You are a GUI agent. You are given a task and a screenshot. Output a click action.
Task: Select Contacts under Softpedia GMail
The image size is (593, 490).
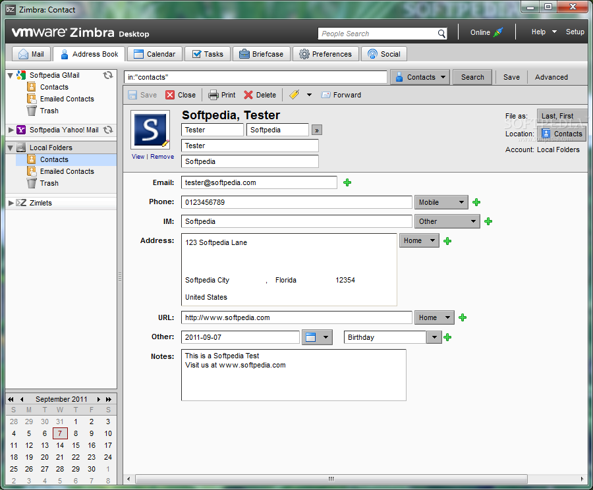(54, 87)
